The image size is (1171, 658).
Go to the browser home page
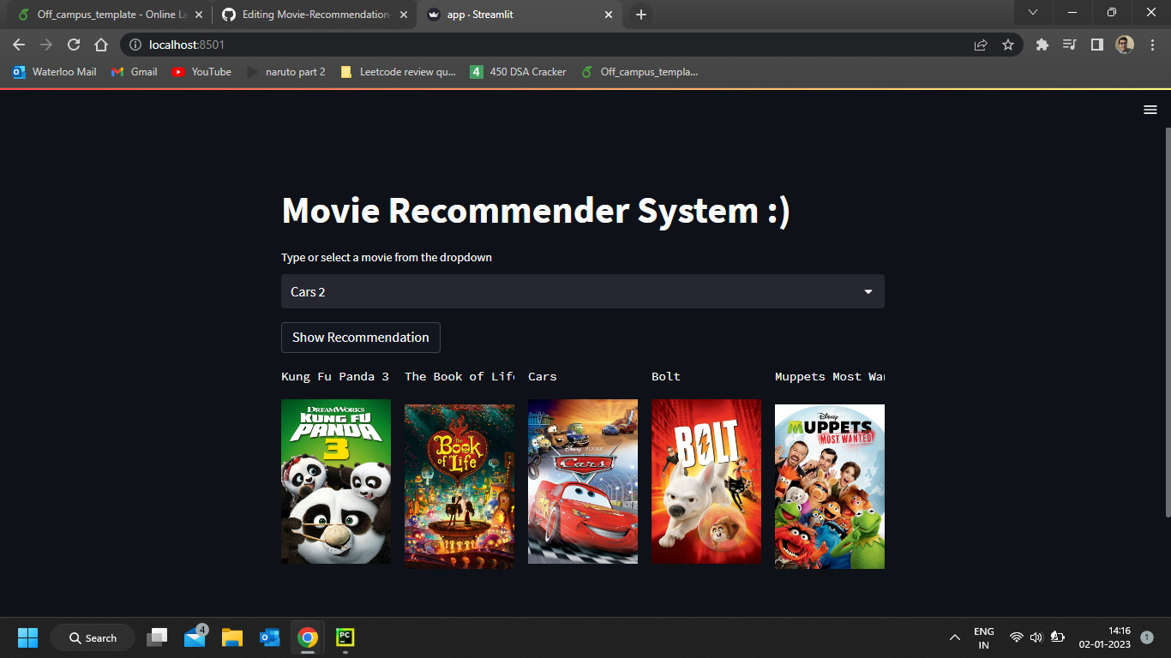coord(101,45)
